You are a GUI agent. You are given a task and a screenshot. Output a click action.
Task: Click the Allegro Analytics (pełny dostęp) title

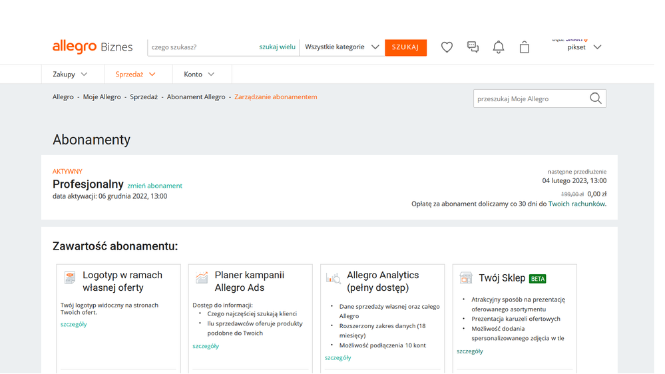pyautogui.click(x=383, y=281)
